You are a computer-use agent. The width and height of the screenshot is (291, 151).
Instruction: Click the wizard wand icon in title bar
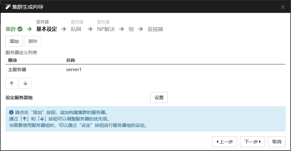(8, 6)
